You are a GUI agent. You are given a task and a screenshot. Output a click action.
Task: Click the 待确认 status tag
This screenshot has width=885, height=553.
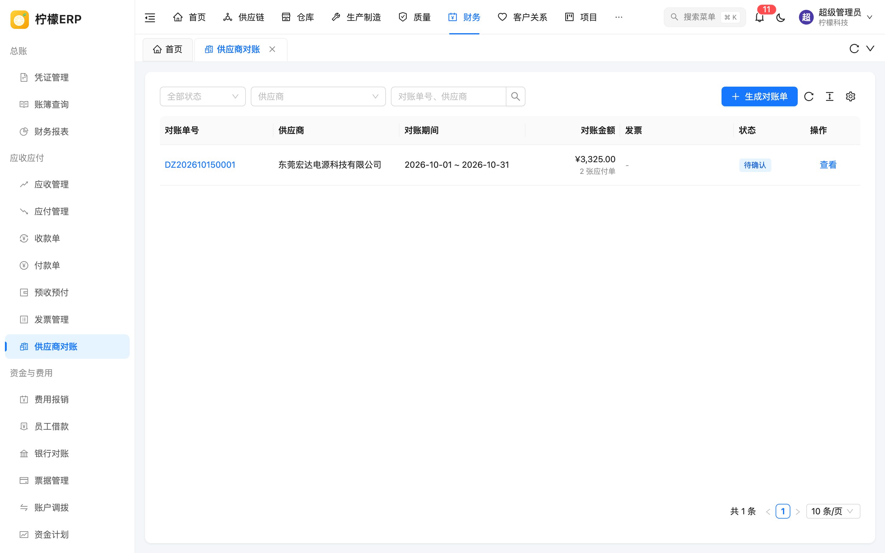[x=755, y=165]
